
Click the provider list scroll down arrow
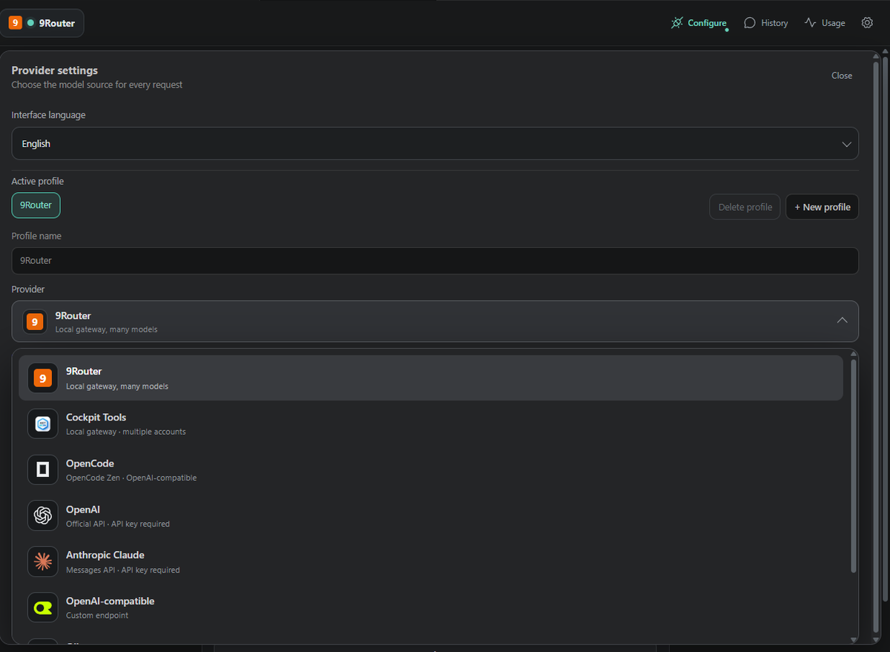(853, 639)
